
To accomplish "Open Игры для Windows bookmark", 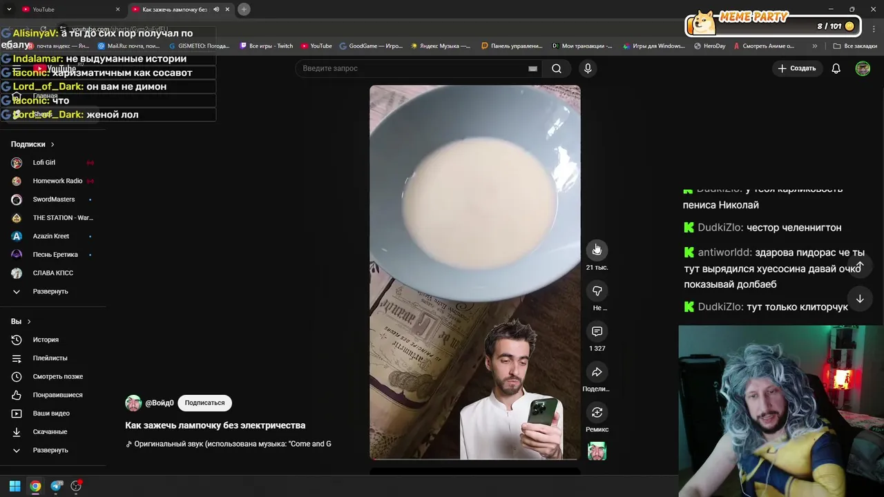I will (x=654, y=46).
